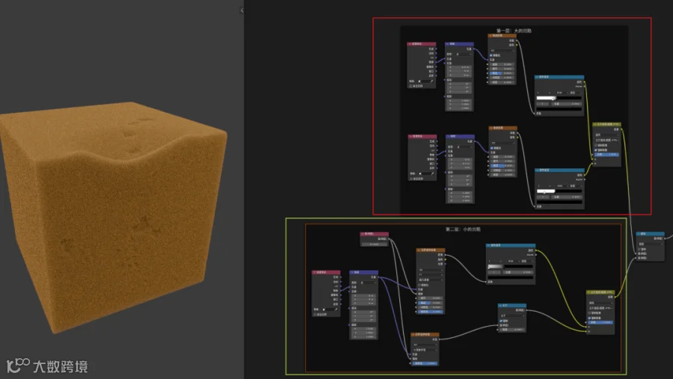Collapse the pink Value node in second-layer frame
Screen dimensions: 673x379
(363, 234)
